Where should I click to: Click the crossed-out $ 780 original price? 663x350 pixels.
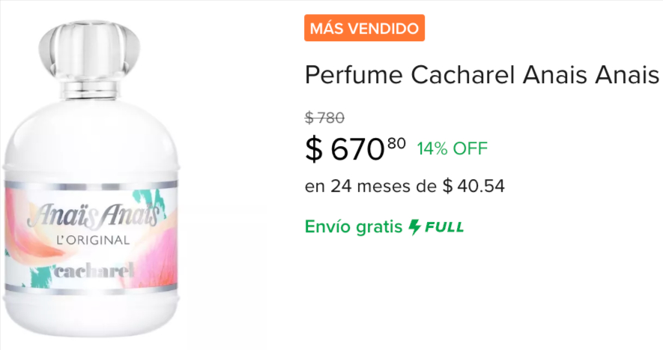pyautogui.click(x=324, y=118)
